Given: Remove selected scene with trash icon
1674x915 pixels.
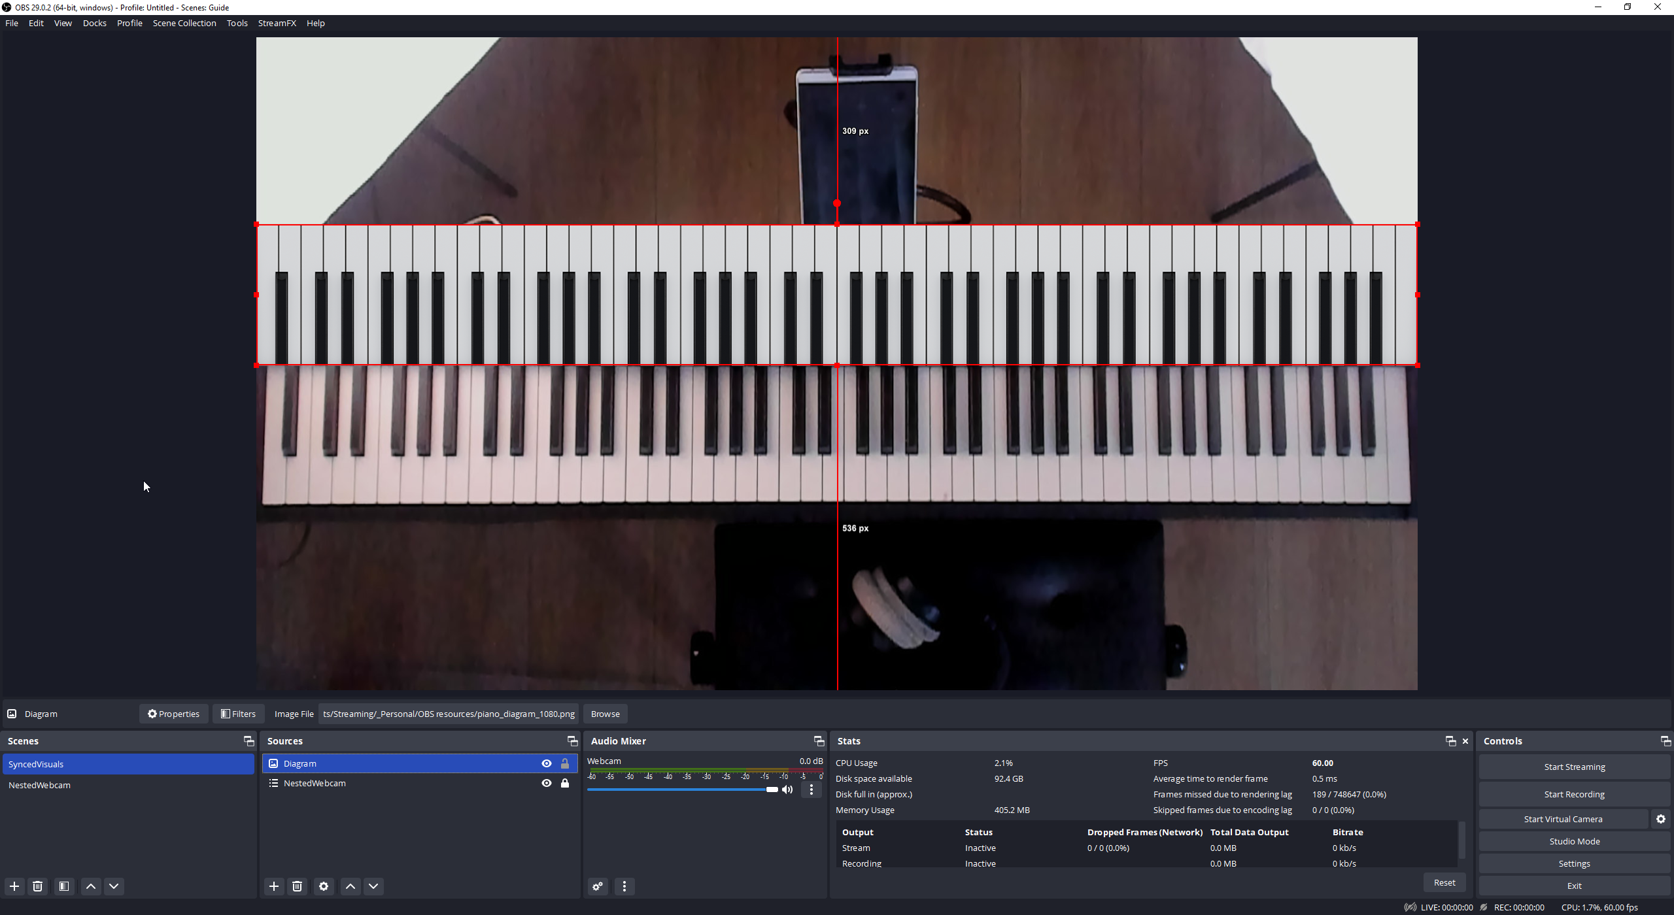Looking at the screenshot, I should pos(38,886).
